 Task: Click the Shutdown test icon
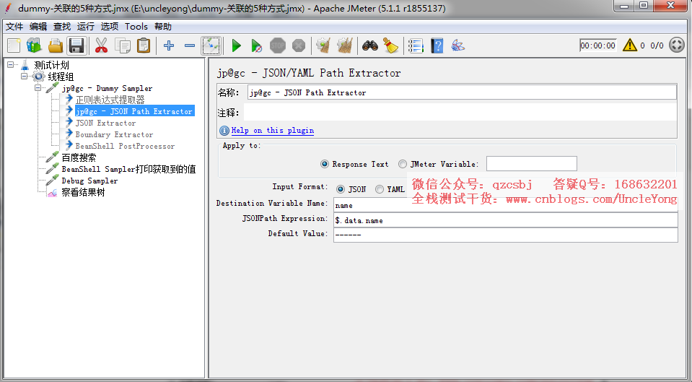coord(299,45)
